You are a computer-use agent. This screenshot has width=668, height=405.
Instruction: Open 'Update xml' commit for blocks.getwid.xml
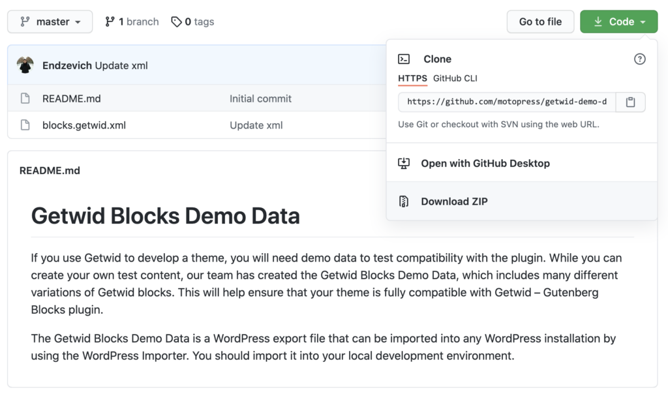coord(256,125)
